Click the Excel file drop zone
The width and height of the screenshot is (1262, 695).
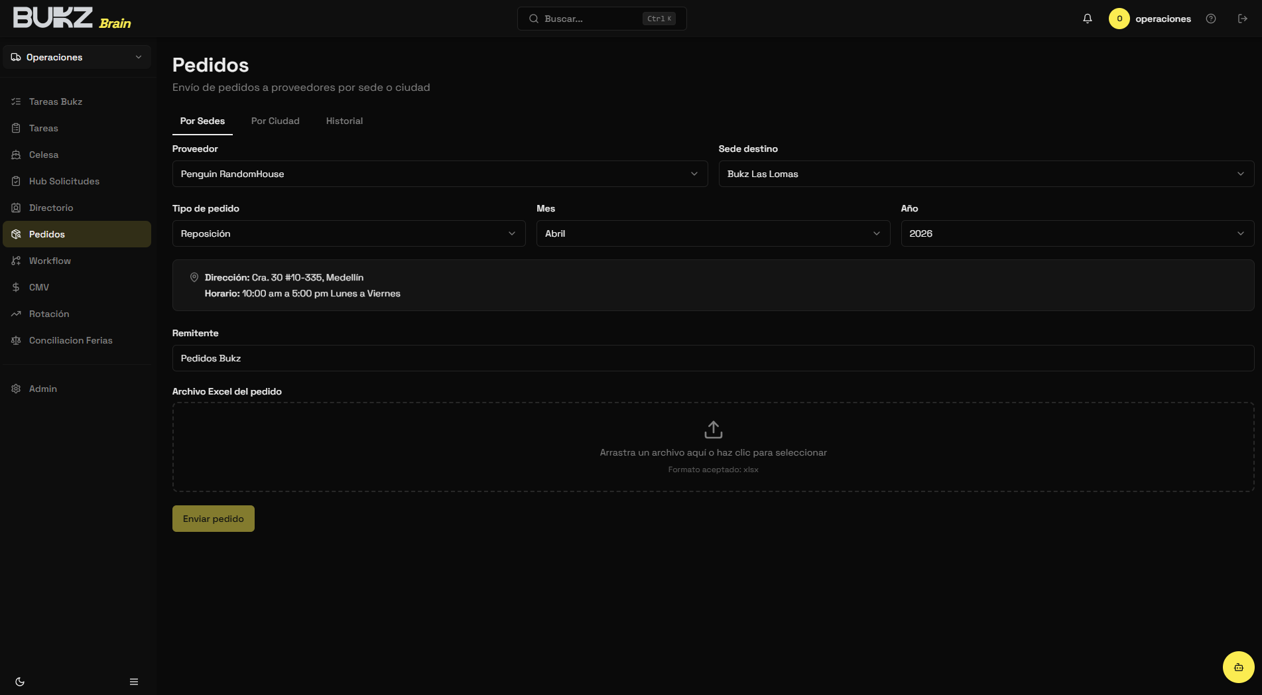(713, 447)
